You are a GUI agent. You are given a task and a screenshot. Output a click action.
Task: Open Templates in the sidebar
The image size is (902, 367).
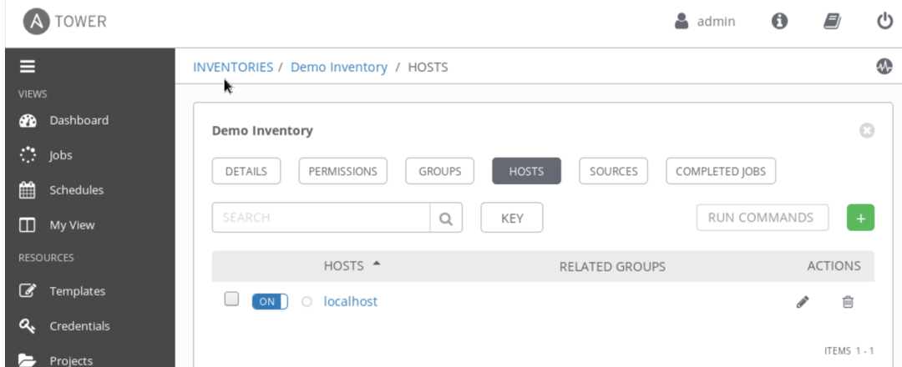click(77, 291)
